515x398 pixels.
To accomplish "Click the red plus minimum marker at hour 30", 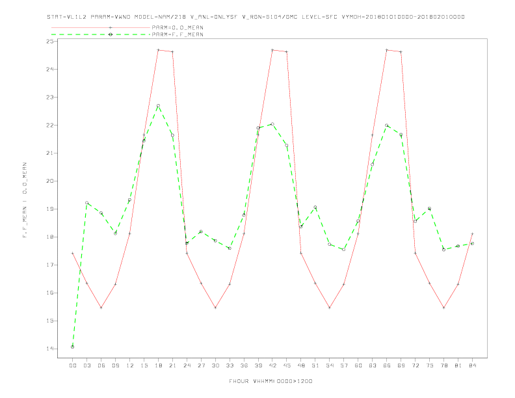I will tap(215, 308).
